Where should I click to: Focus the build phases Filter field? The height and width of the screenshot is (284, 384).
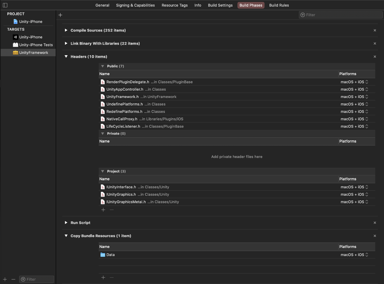(340, 15)
